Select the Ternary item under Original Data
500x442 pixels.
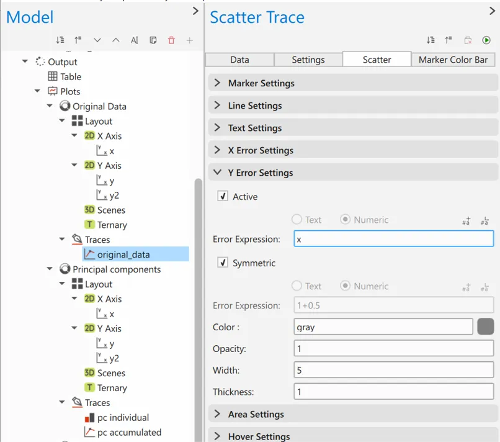coord(105,225)
